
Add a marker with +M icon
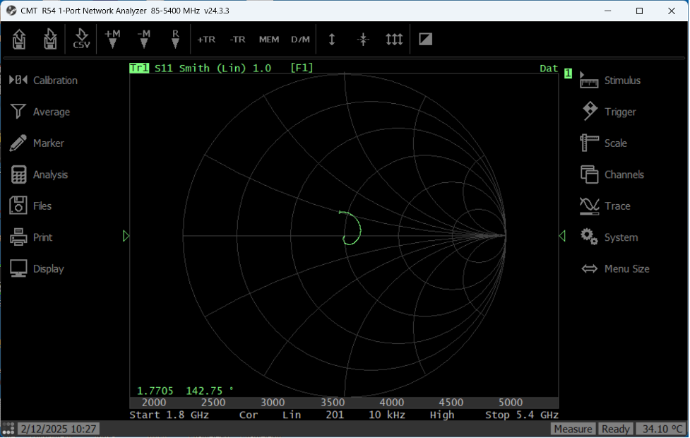(113, 39)
